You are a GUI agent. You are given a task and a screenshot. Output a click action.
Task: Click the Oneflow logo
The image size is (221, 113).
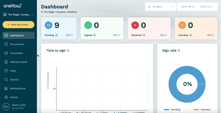coord(12,5)
